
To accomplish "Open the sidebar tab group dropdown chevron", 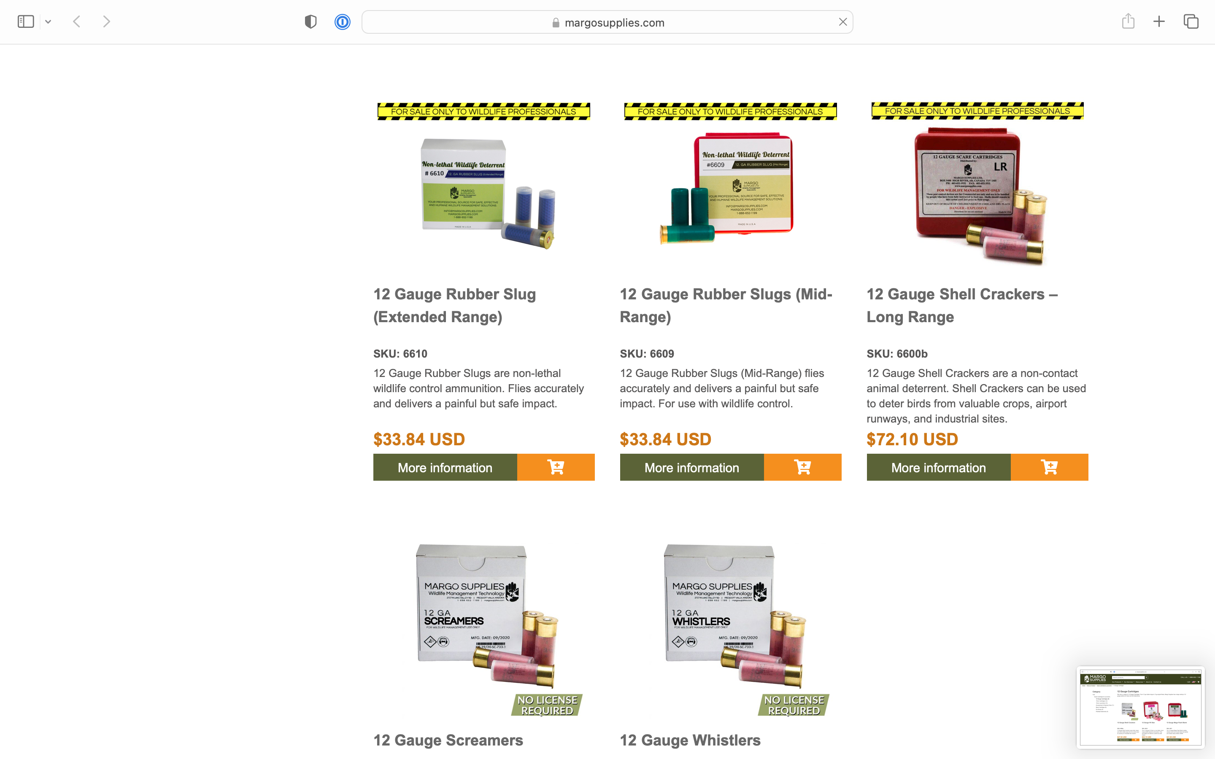I will click(48, 22).
